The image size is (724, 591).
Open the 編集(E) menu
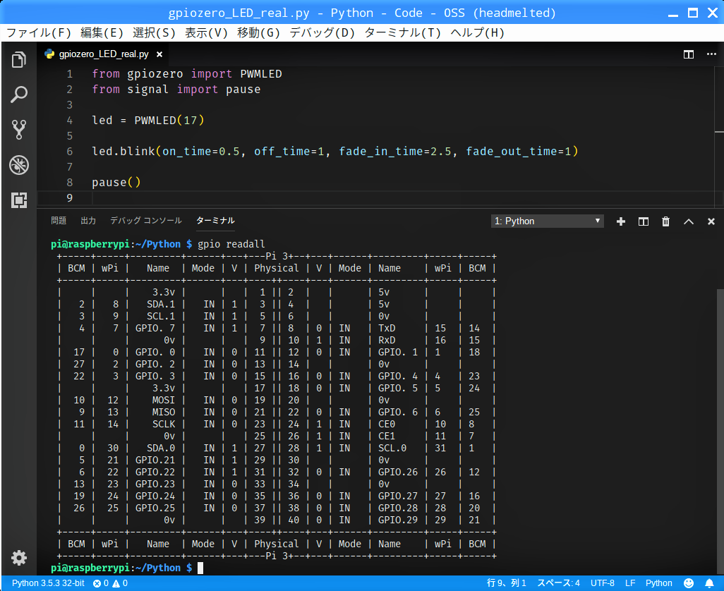[x=102, y=32]
